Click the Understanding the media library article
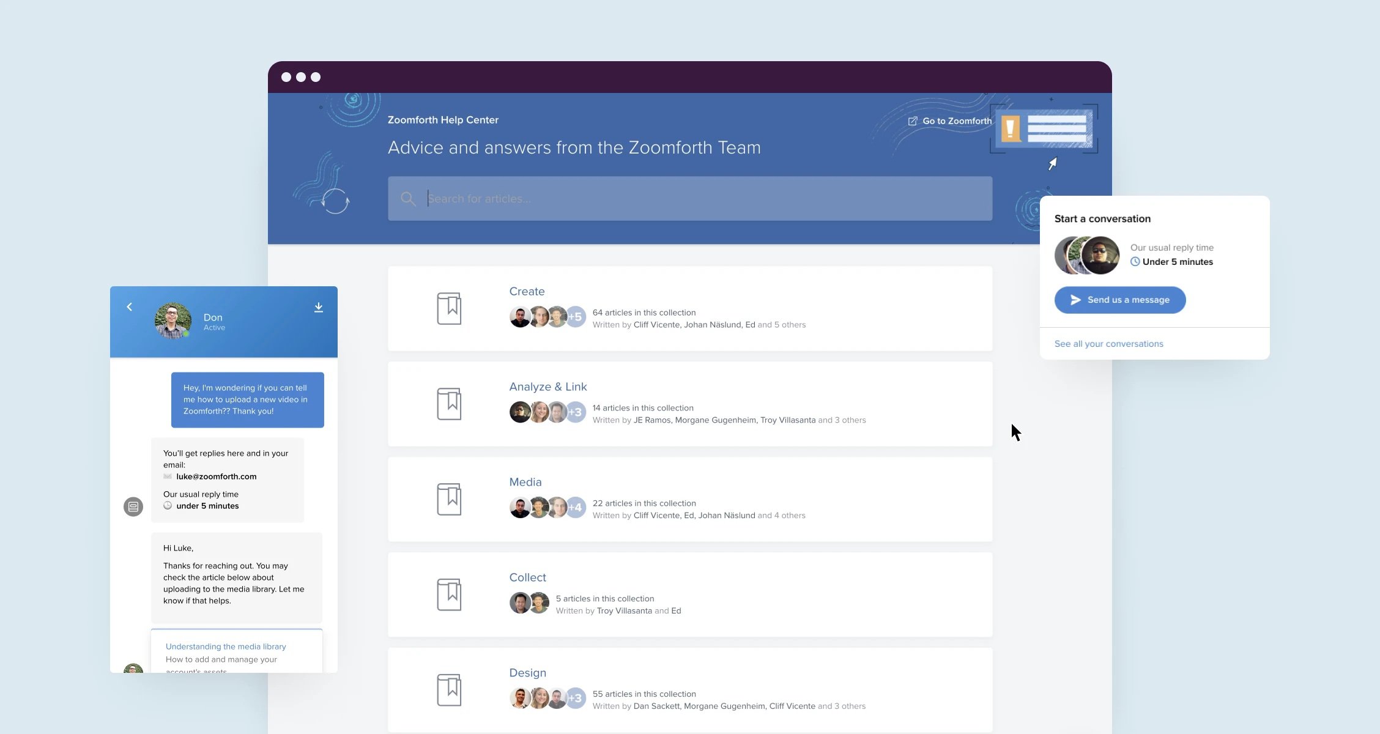 226,645
